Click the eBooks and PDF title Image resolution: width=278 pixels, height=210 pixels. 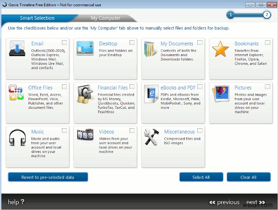178,88
